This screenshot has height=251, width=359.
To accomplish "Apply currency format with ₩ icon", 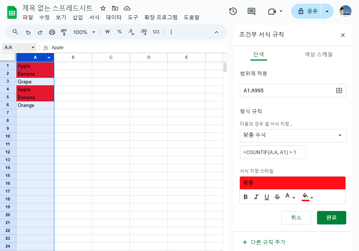I will [108, 32].
